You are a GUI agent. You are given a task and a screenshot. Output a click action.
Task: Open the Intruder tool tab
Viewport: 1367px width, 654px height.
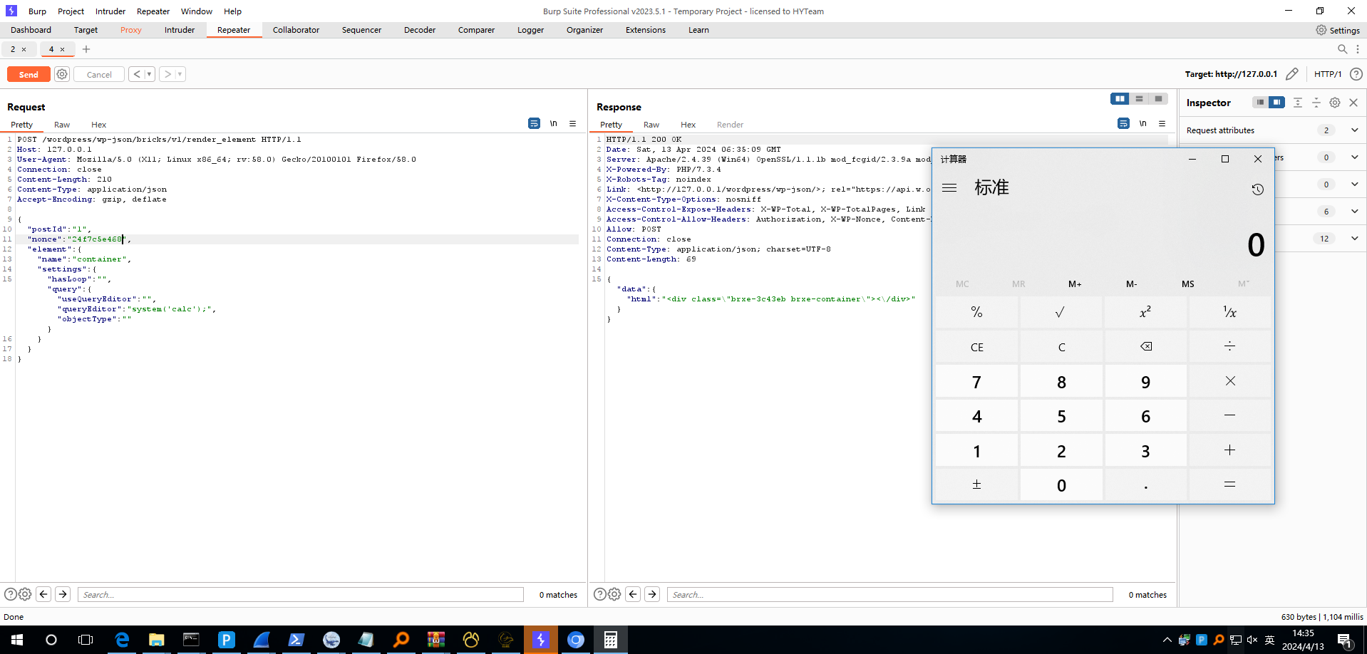pyautogui.click(x=180, y=30)
